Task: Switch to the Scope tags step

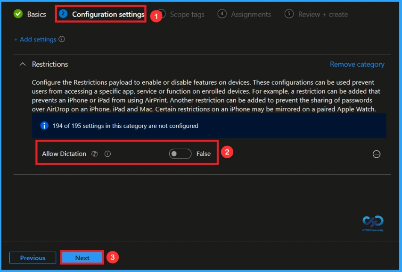Action: point(187,14)
